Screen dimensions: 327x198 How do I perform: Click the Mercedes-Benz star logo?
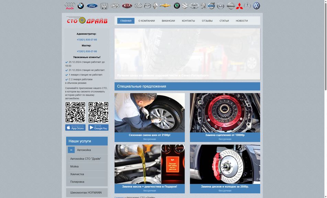click(247, 5)
